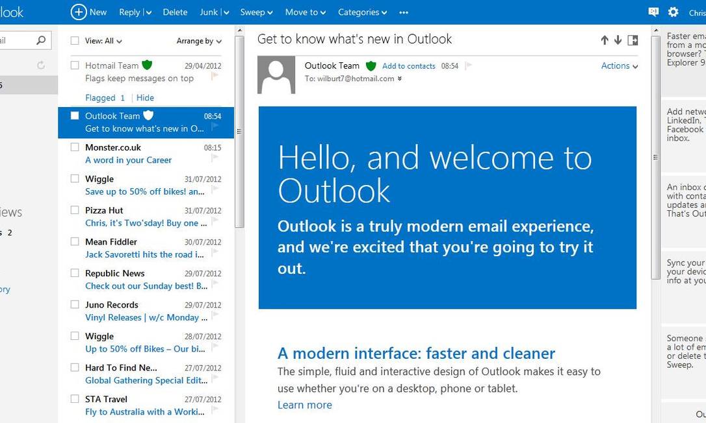Open the settings gear icon
The height and width of the screenshot is (423, 706).
pyautogui.click(x=673, y=12)
